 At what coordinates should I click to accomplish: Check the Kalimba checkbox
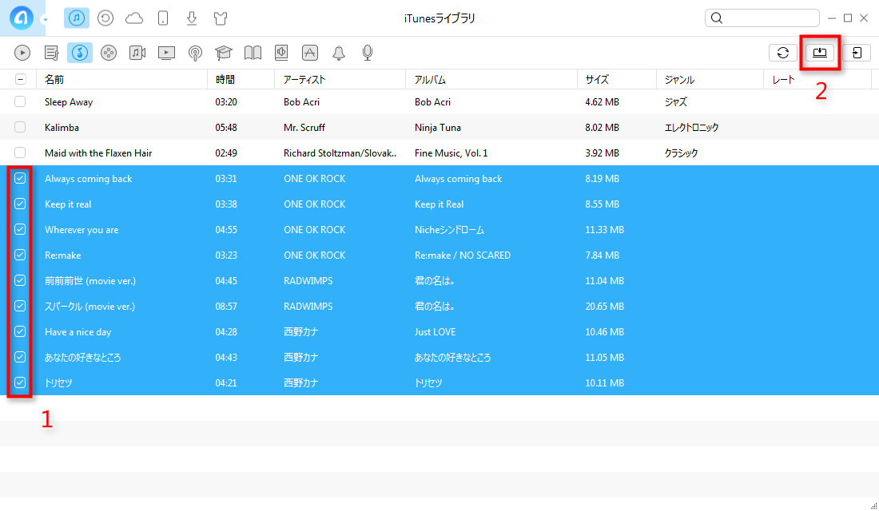point(20,127)
